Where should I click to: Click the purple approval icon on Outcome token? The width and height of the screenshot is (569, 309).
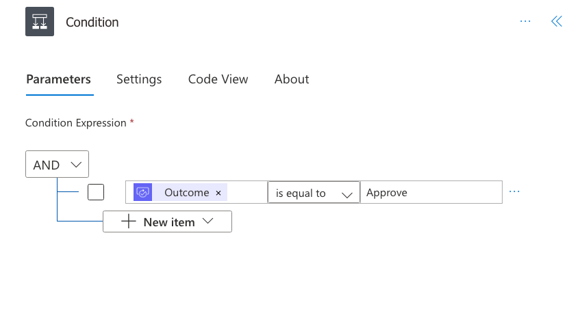142,193
